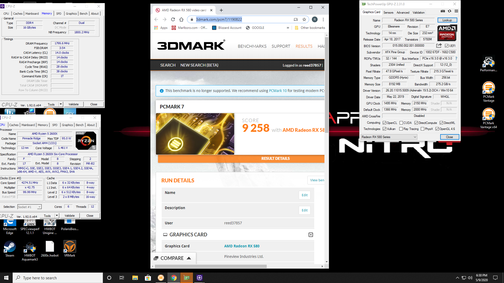Viewport: 504px width, 283px height.
Task: Open the AMD Radeon RX 580 link
Action: [242, 246]
